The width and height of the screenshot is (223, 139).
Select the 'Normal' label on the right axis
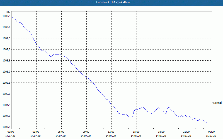click(217, 103)
